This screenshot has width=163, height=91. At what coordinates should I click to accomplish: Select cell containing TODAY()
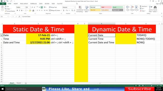(146, 35)
